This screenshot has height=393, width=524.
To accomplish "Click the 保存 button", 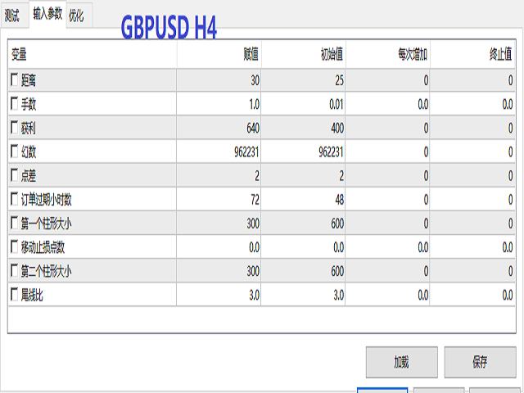I will coord(481,362).
